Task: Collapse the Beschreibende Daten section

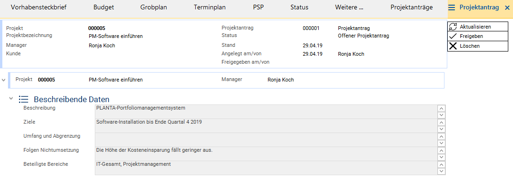Action: tap(11, 98)
